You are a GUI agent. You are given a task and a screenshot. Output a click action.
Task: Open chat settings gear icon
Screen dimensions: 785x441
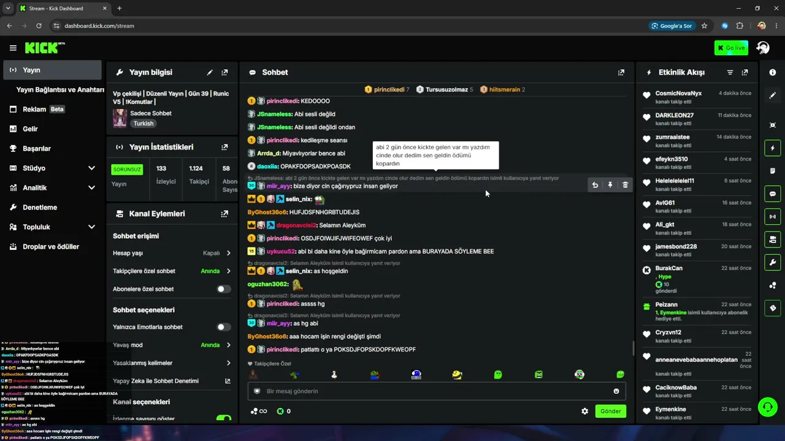pos(585,411)
